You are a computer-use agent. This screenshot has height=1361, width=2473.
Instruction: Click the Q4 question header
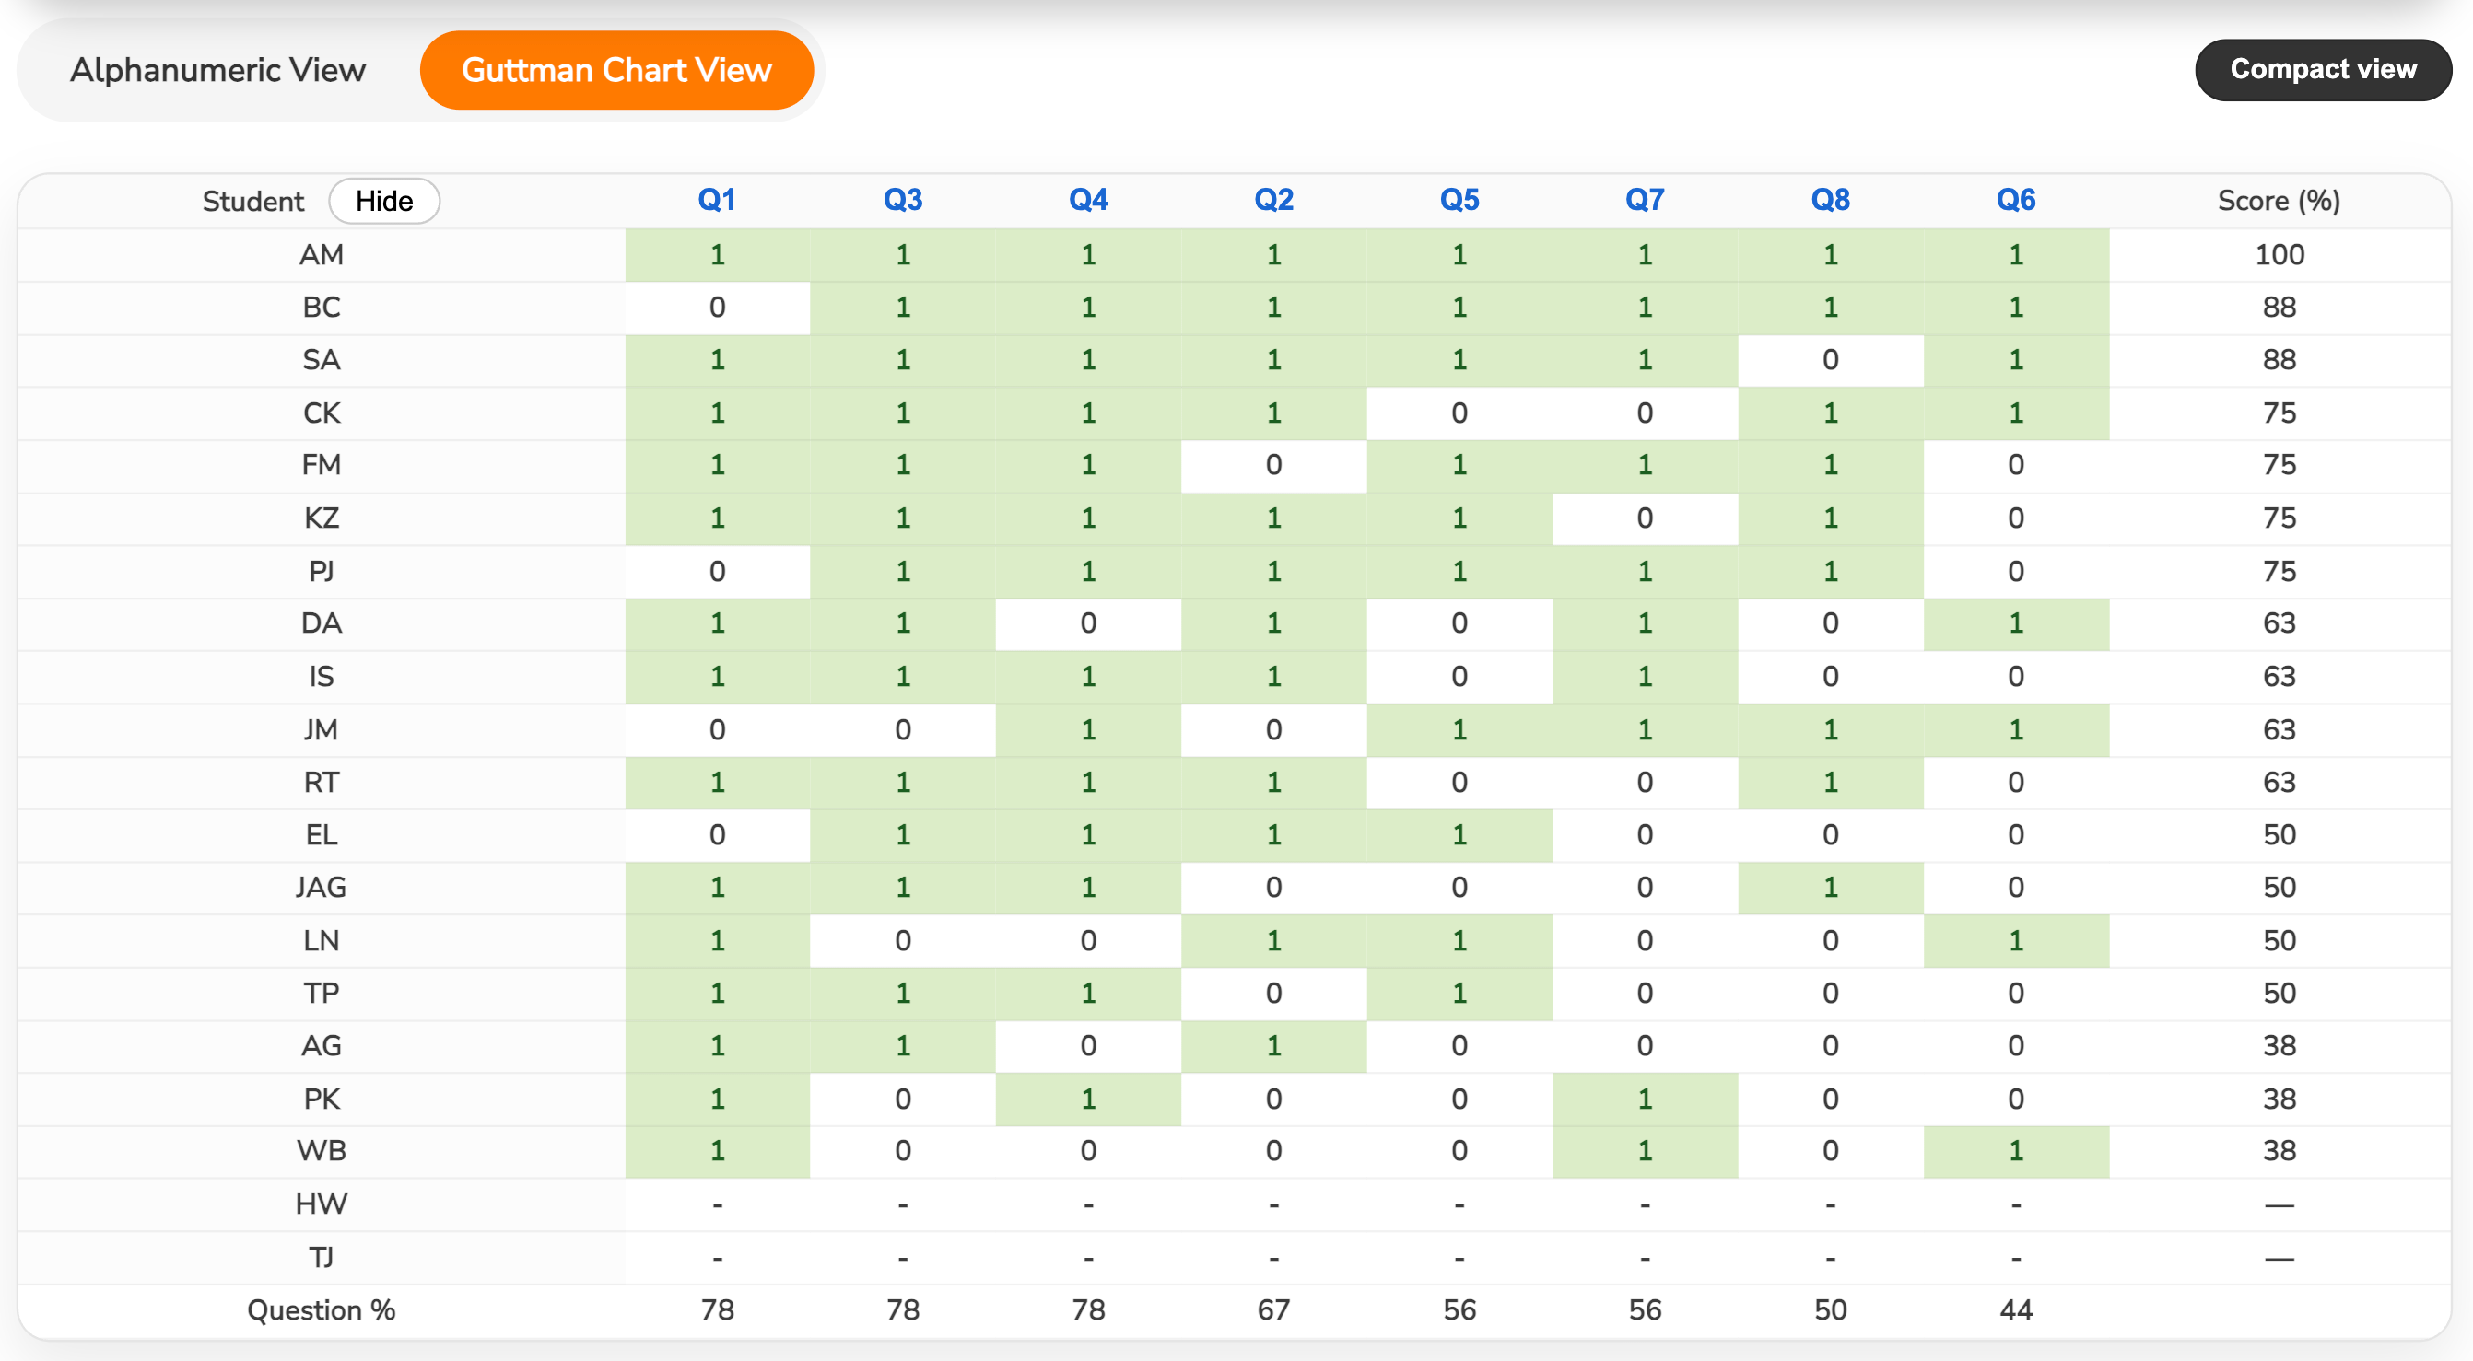tap(1088, 200)
